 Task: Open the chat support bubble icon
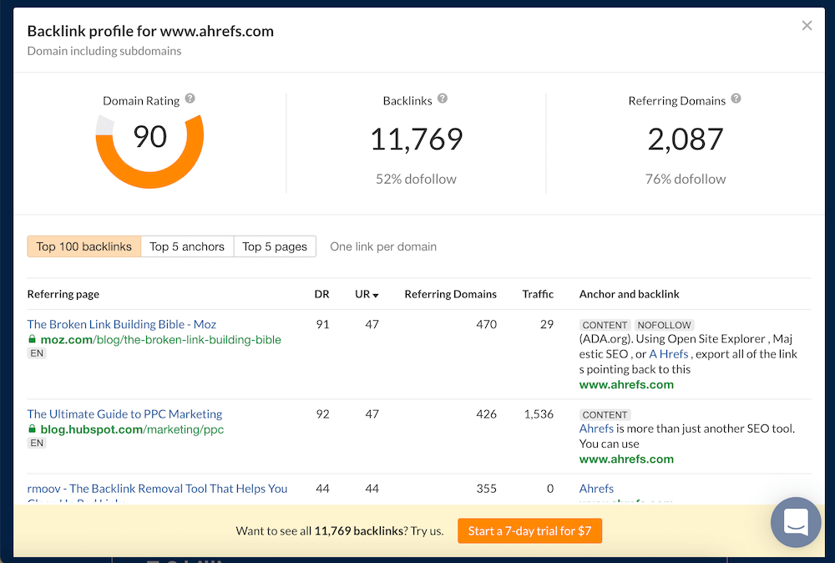(x=796, y=522)
